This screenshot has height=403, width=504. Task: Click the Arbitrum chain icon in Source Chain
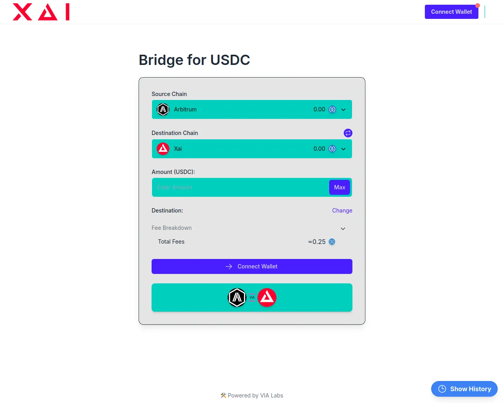(x=163, y=109)
